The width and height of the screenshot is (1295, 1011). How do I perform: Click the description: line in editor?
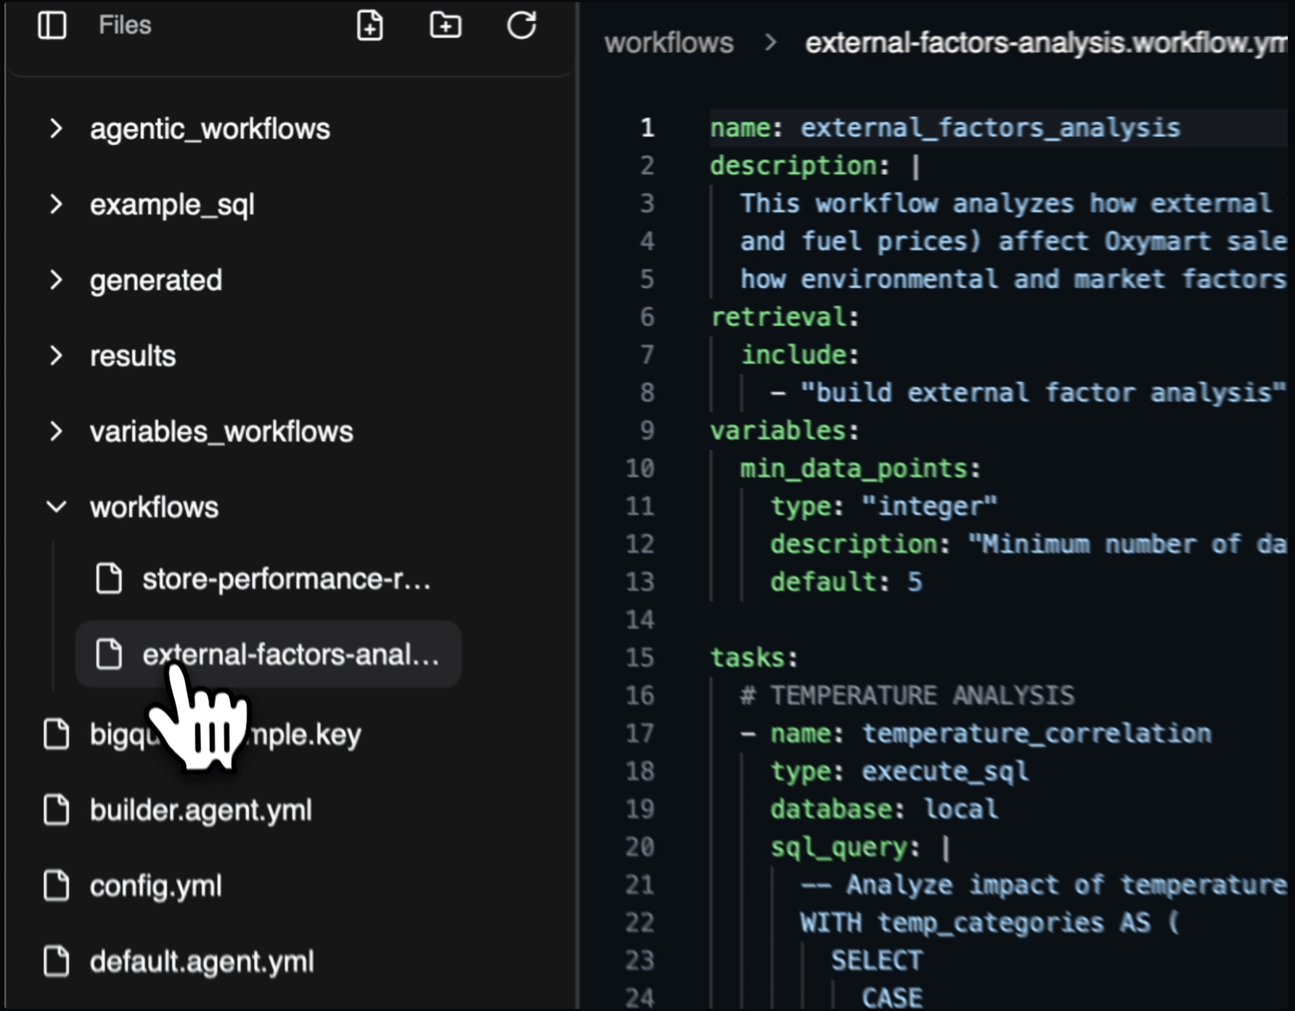815,166
